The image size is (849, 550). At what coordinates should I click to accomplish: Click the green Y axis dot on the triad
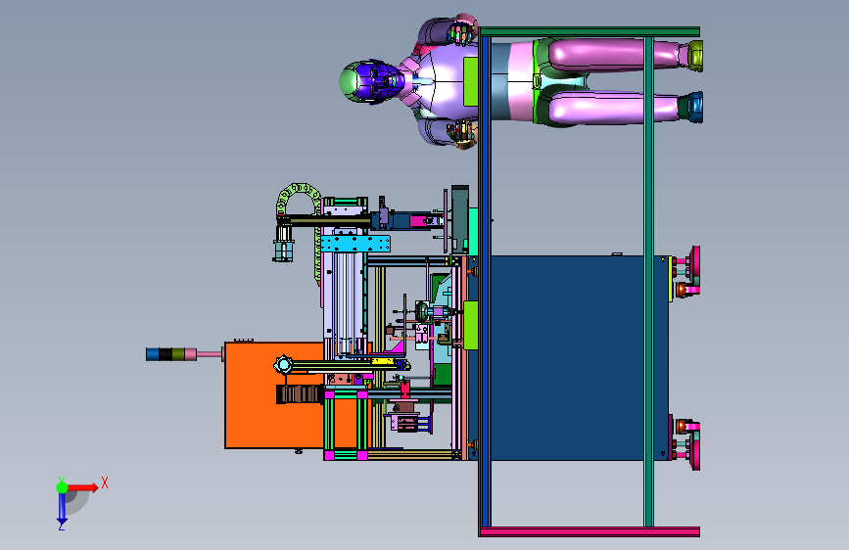click(x=63, y=487)
